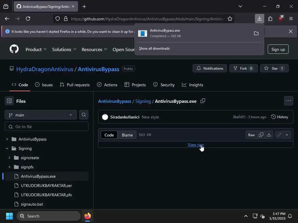Viewport: 298px width, 223px height.
Task: Switch to the Blame view toggle
Action: click(127, 135)
